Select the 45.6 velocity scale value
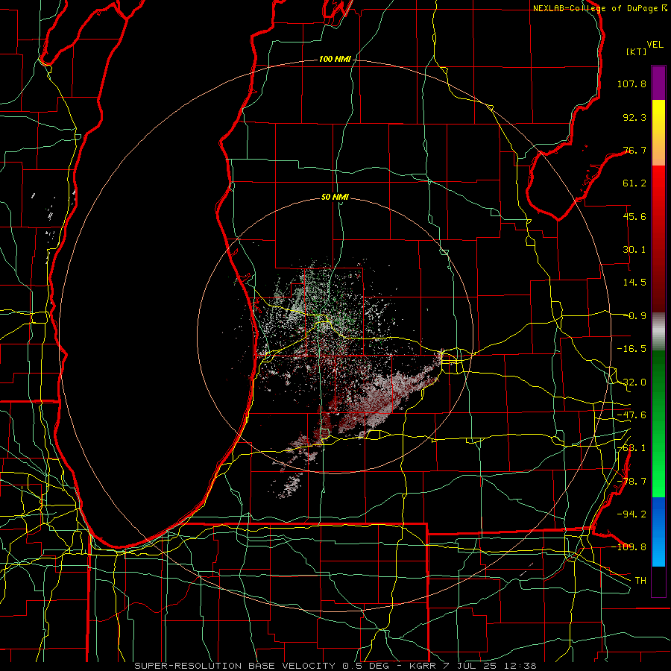 pyautogui.click(x=634, y=216)
